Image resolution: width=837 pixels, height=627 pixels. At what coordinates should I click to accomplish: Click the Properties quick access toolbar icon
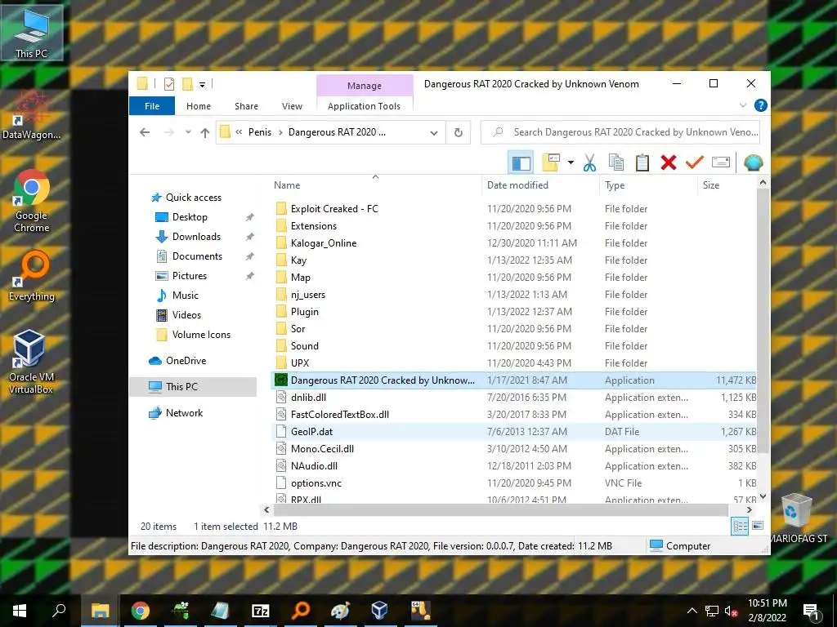pos(169,84)
